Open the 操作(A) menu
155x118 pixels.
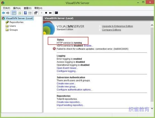(17, 8)
